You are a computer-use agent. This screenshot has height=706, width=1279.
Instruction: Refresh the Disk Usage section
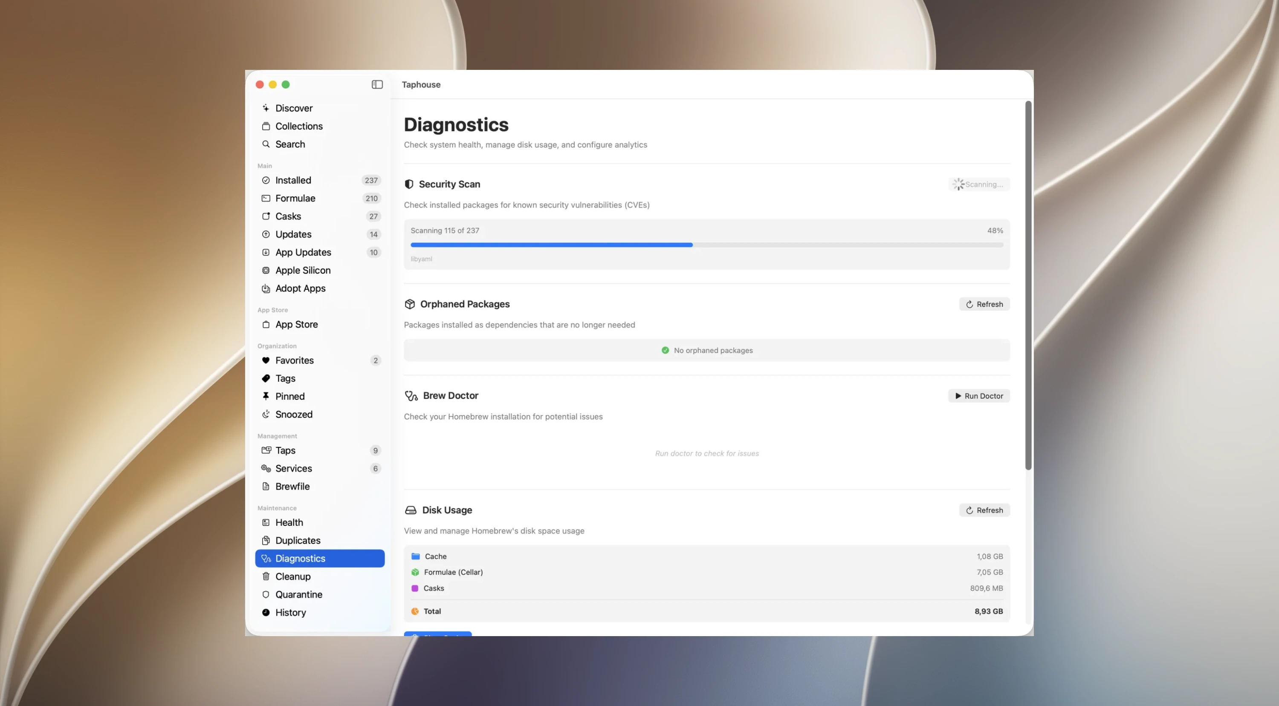(x=984, y=510)
